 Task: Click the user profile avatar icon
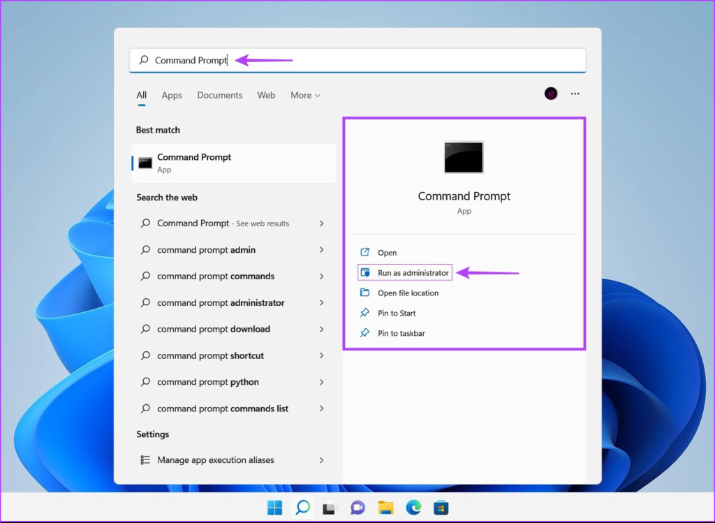(x=551, y=94)
